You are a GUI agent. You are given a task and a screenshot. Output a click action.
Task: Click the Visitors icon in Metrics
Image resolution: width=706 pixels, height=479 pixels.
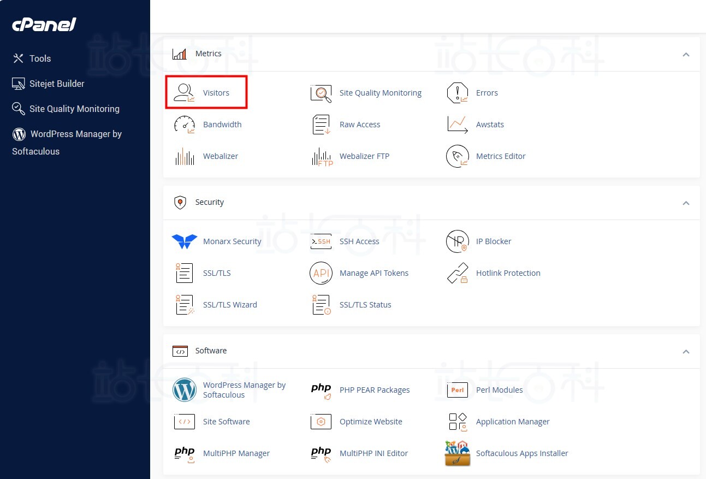[x=184, y=93]
